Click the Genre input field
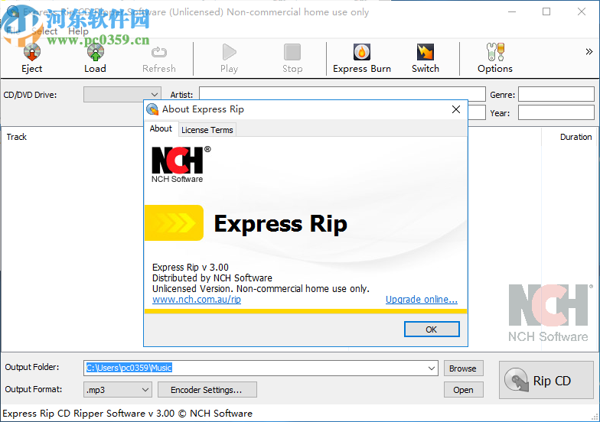 coord(556,94)
